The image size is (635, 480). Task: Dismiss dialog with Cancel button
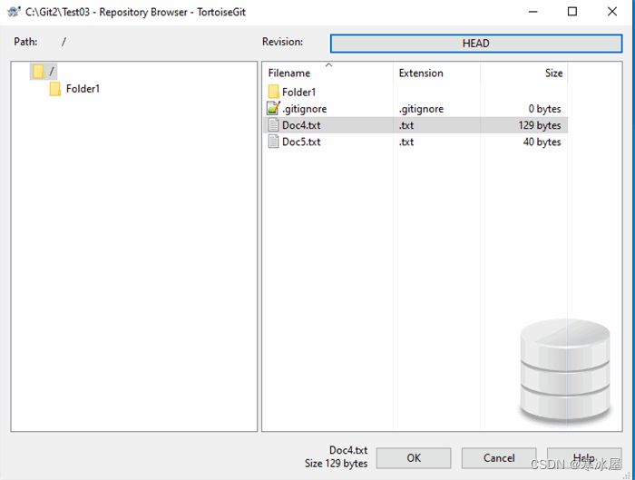pyautogui.click(x=499, y=458)
